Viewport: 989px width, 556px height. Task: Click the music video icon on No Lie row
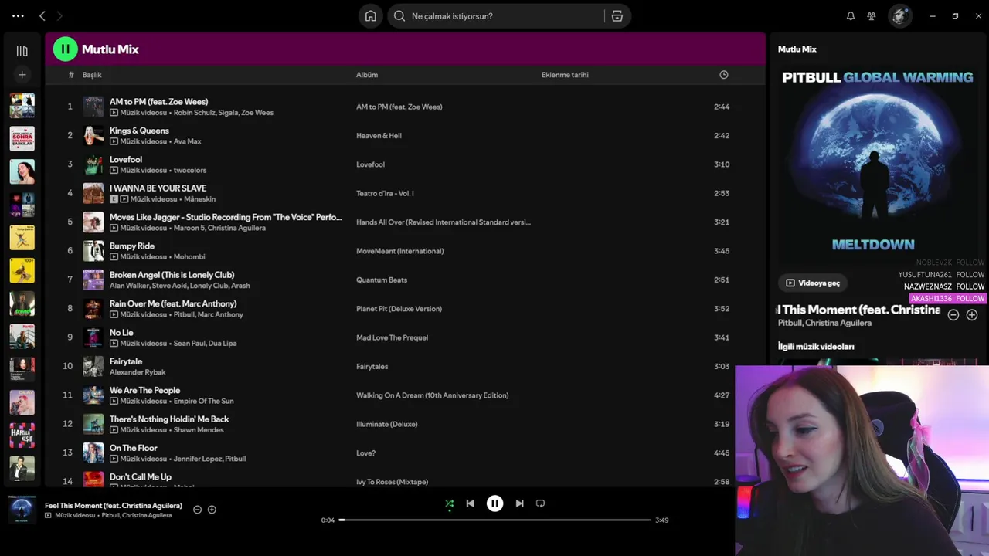coord(114,343)
